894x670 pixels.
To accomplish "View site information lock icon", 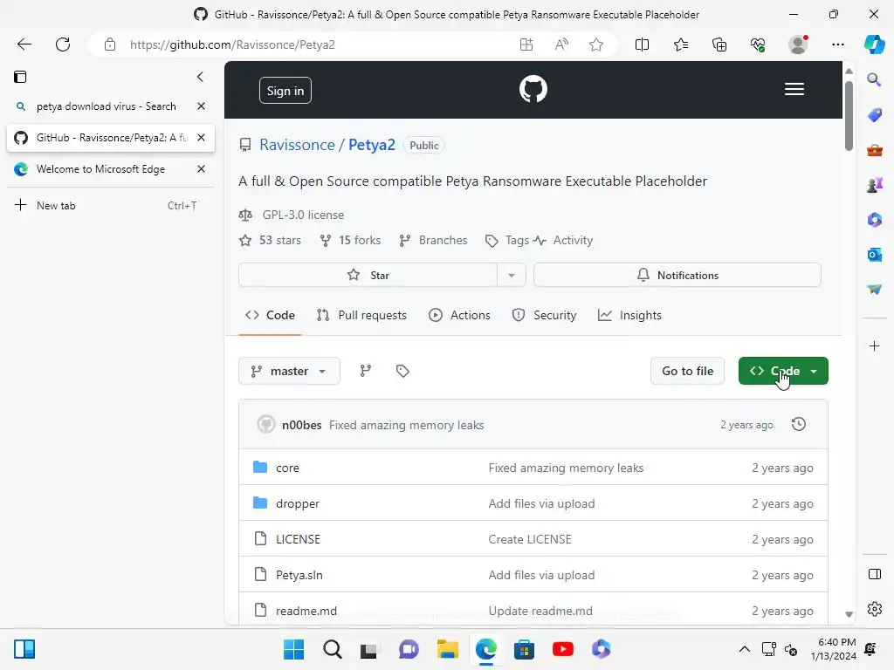I will point(110,44).
